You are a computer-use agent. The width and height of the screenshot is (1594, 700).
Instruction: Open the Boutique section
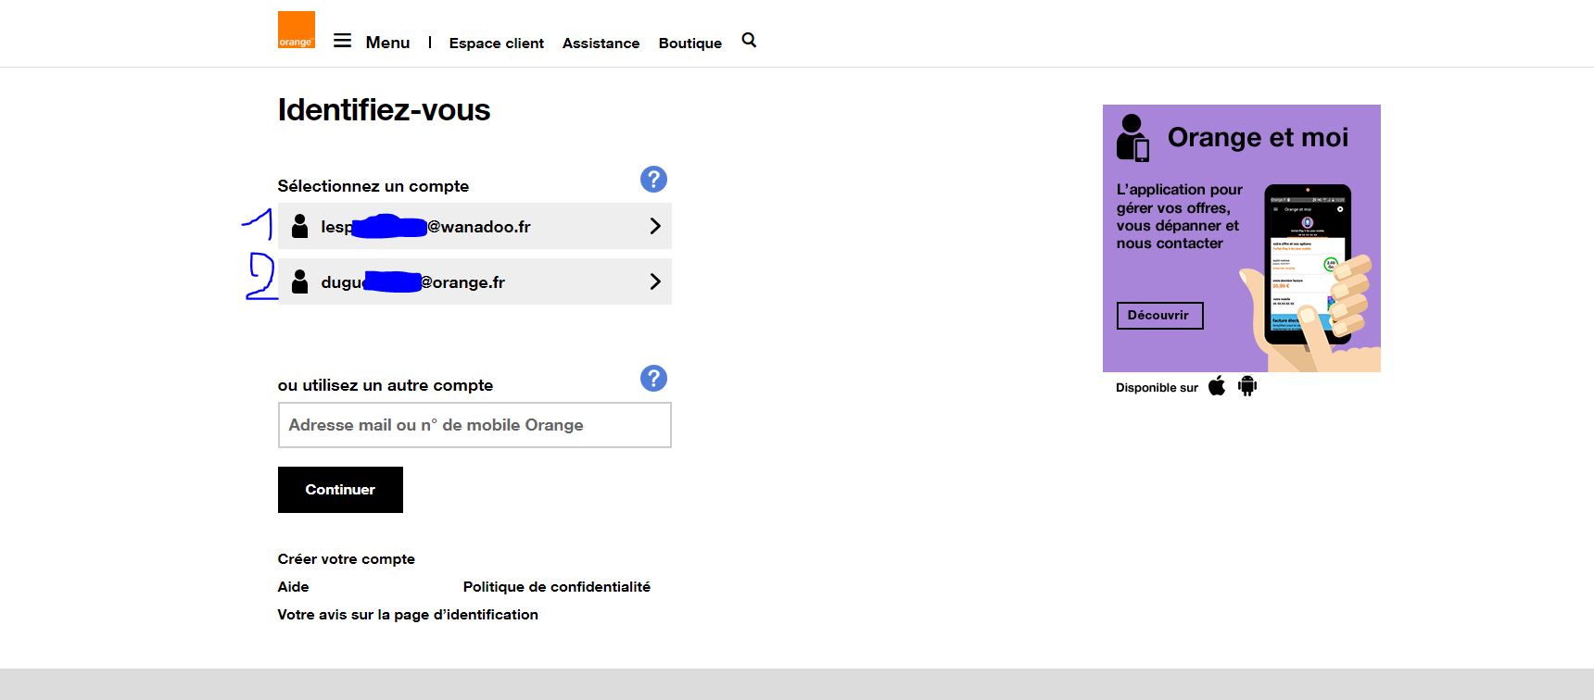click(690, 44)
